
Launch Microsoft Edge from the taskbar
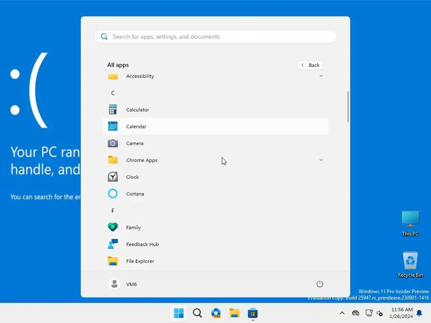(216, 313)
